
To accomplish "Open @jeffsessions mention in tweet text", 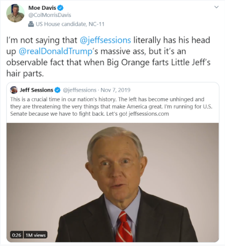I will [105, 40].
